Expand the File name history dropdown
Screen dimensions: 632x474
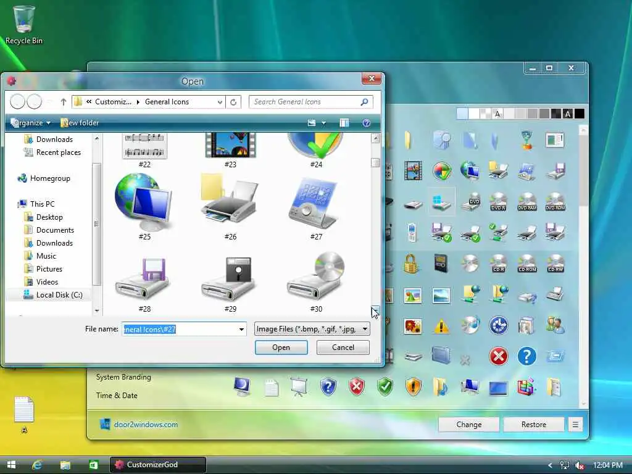point(241,330)
